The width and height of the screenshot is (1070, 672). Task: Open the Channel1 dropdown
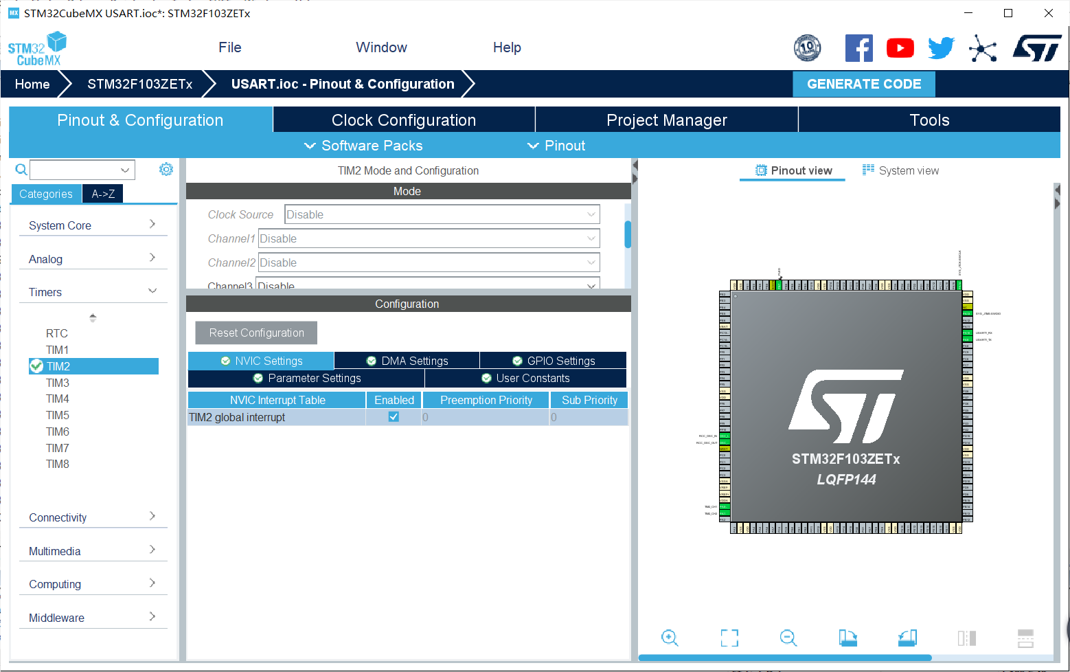point(429,238)
